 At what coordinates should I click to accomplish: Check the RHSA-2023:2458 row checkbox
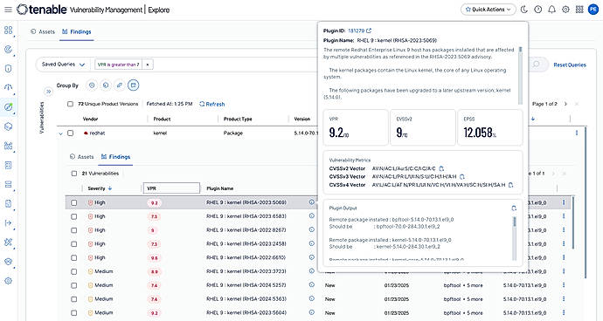tap(73, 244)
